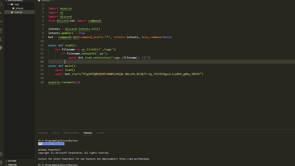Switch to the OUTPUT panel tab
The image size is (295, 166).
55,133
